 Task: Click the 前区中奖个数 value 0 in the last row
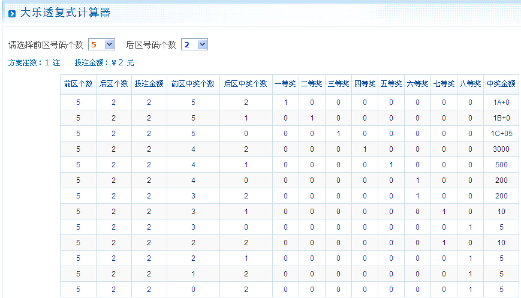pyautogui.click(x=193, y=290)
